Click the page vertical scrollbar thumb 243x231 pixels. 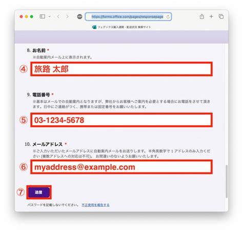227,181
